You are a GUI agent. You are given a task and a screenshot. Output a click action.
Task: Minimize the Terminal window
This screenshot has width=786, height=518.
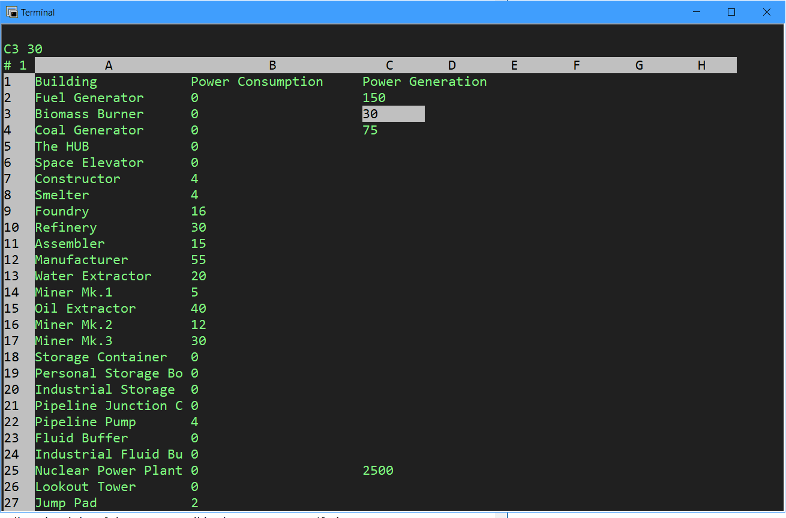[x=696, y=12]
